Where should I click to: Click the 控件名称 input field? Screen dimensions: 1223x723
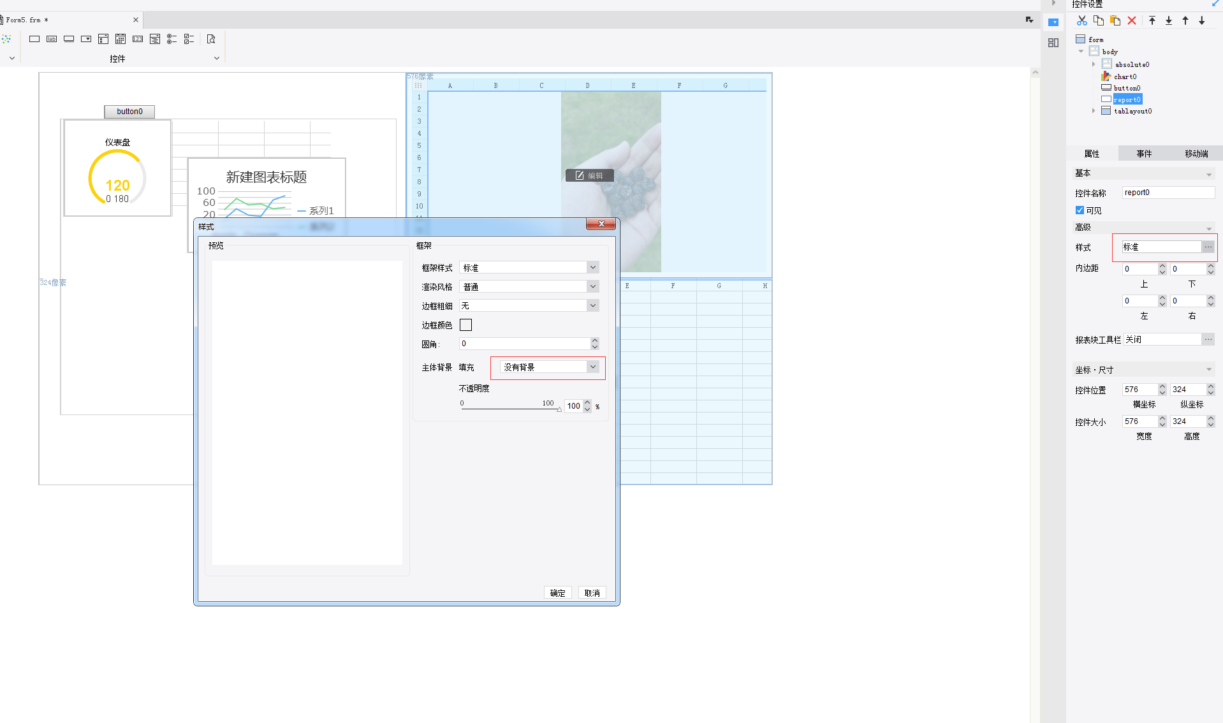(1168, 193)
